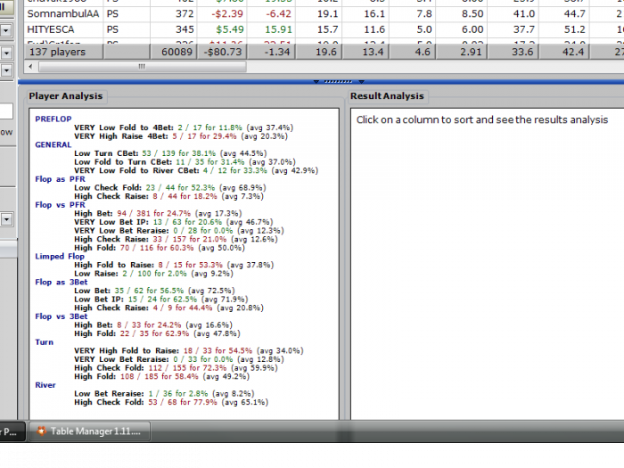Click the Turn section heading
The height and width of the screenshot is (468, 624).
point(45,342)
